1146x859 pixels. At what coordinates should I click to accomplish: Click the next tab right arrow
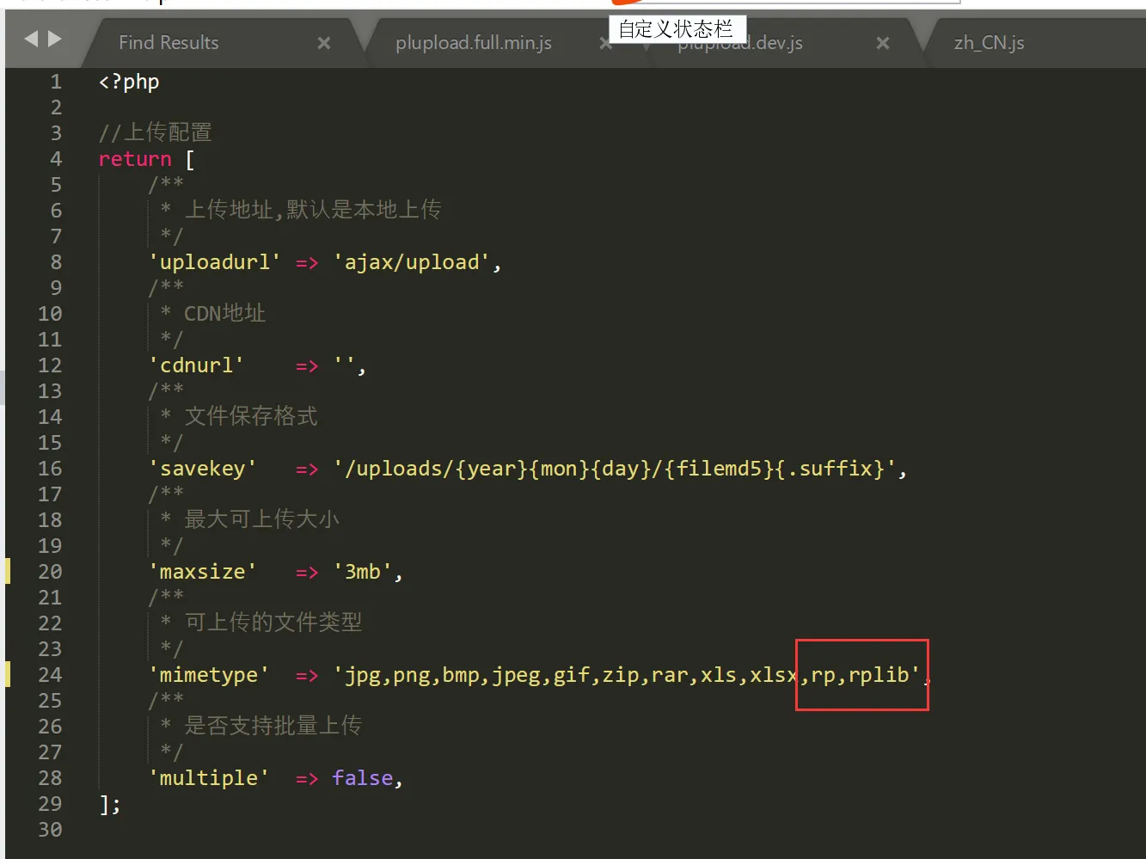(55, 39)
